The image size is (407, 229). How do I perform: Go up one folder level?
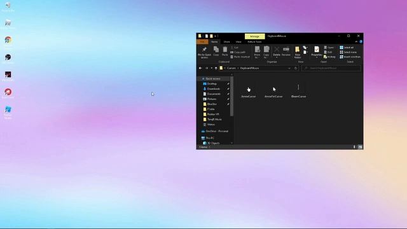(x=216, y=68)
